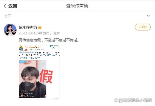Tap the back arrow chevron

point(5,6)
